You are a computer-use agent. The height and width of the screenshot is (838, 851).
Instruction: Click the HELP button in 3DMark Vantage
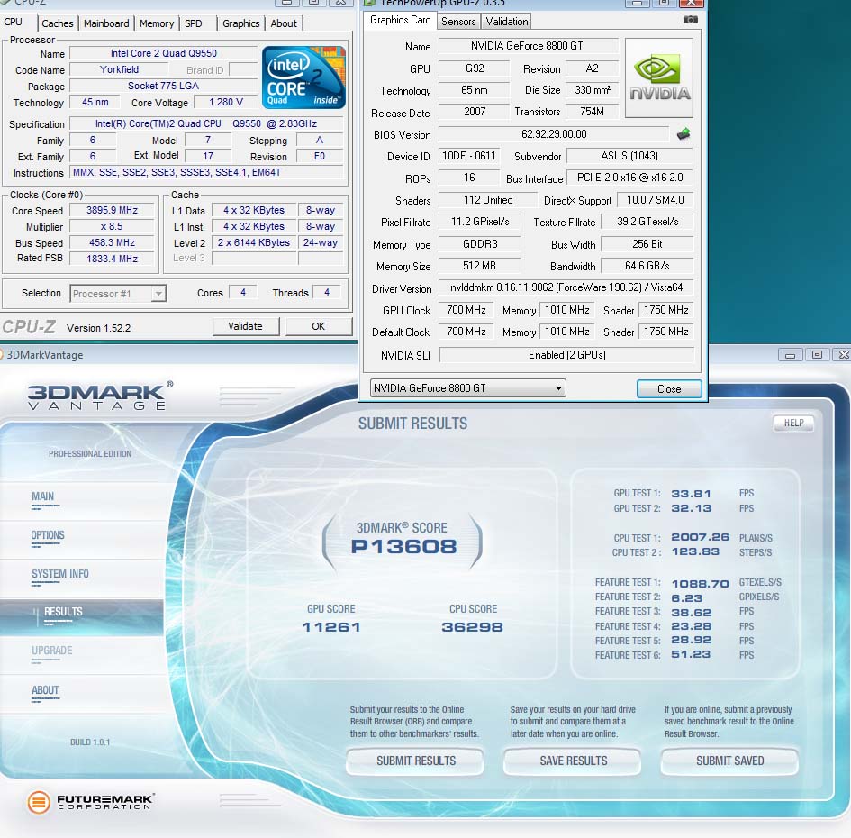(x=793, y=424)
